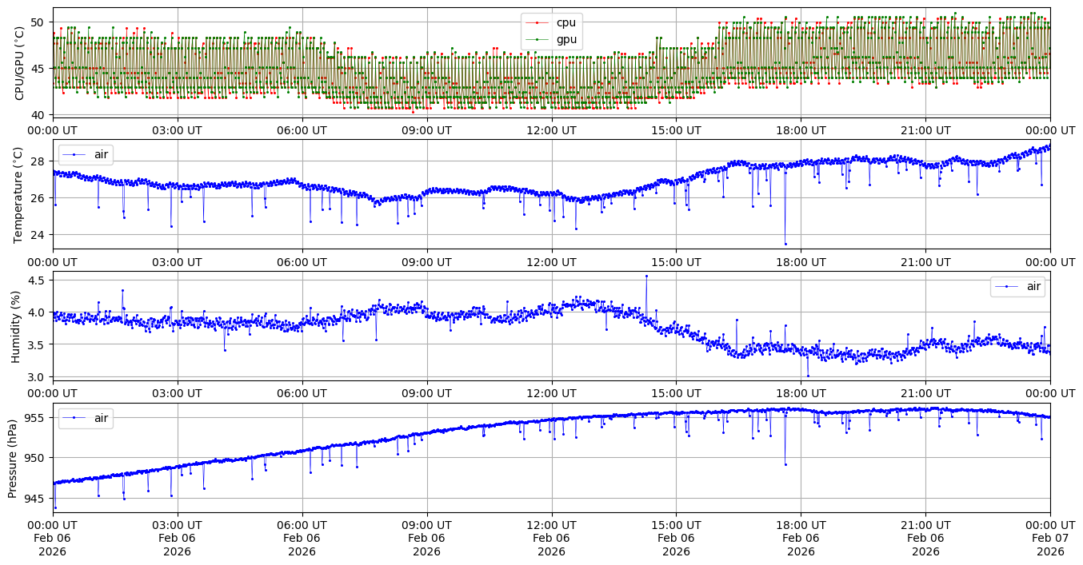The width and height of the screenshot is (1083, 565).
Task: Click the green gpu legend marker
Action: [x=538, y=39]
